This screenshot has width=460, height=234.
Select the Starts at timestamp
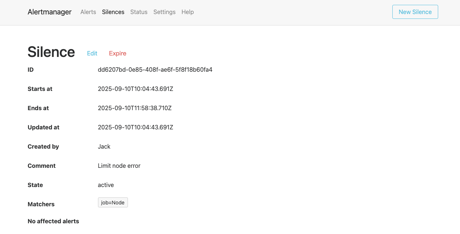[135, 89]
